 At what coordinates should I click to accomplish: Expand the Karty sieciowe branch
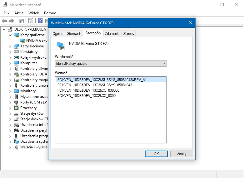(x=10, y=46)
